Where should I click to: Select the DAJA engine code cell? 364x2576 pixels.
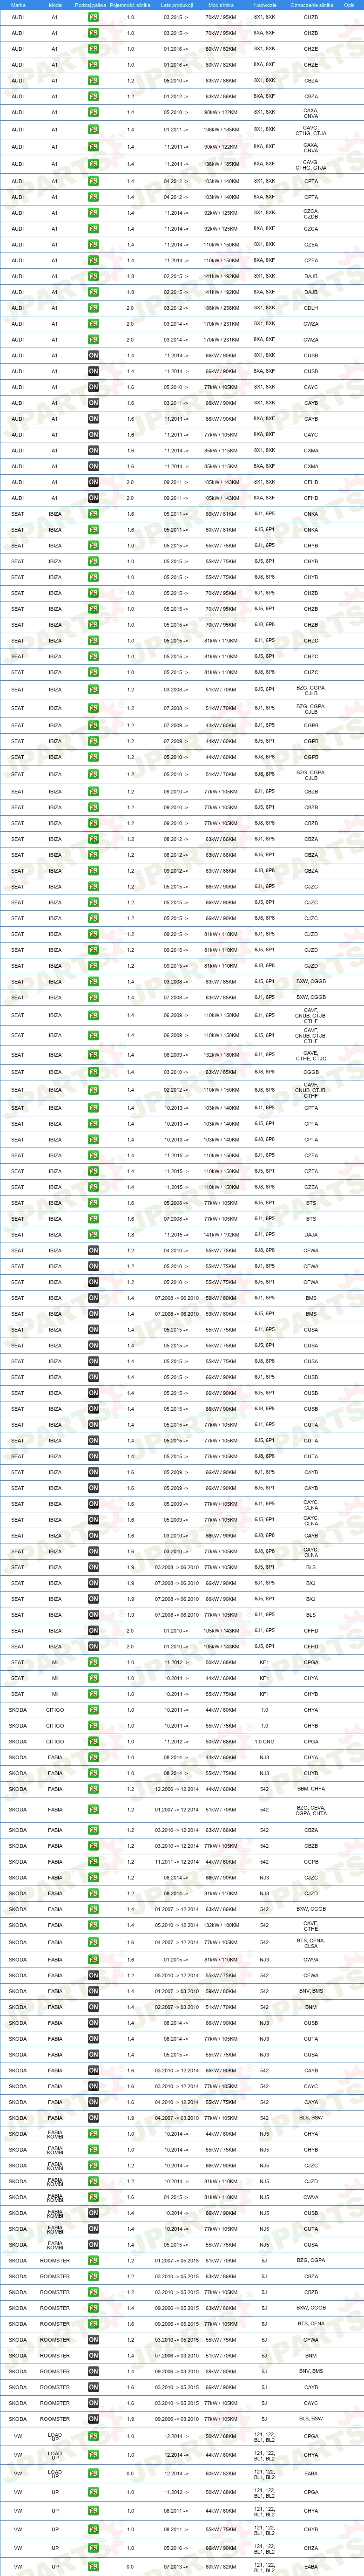(311, 1235)
